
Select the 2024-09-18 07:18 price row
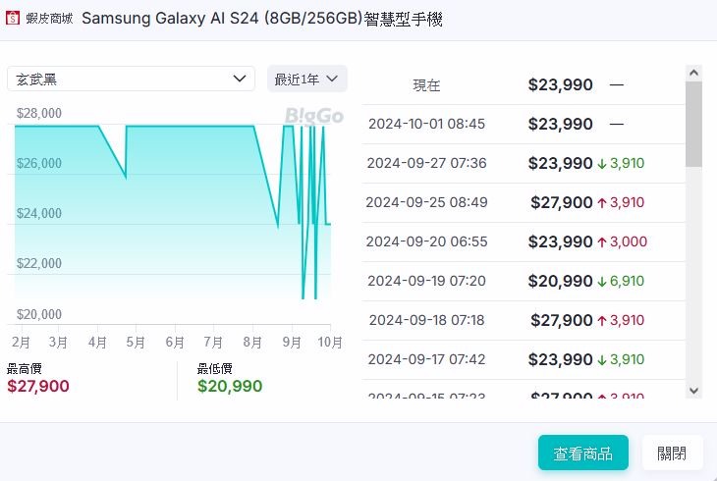pyautogui.click(x=524, y=321)
